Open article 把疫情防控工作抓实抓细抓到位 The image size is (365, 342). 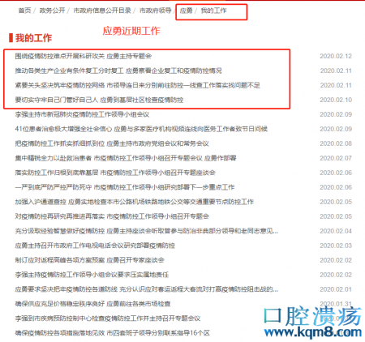point(112,143)
